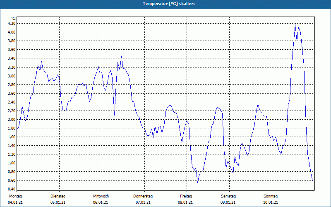331x207 pixels.
Task: Select the Sonntag day label
Action: click(x=271, y=196)
